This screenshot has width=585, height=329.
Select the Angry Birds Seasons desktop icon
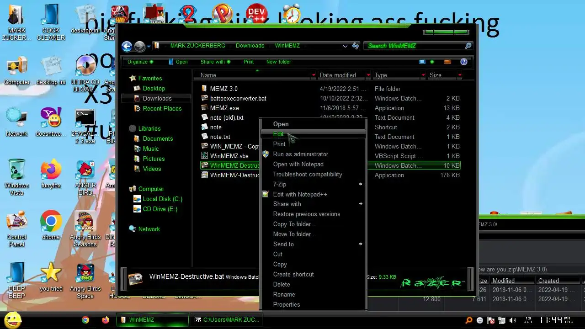pos(85,229)
